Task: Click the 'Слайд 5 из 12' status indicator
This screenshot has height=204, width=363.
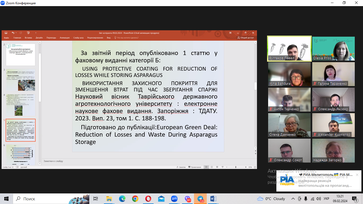Action: tap(8, 167)
